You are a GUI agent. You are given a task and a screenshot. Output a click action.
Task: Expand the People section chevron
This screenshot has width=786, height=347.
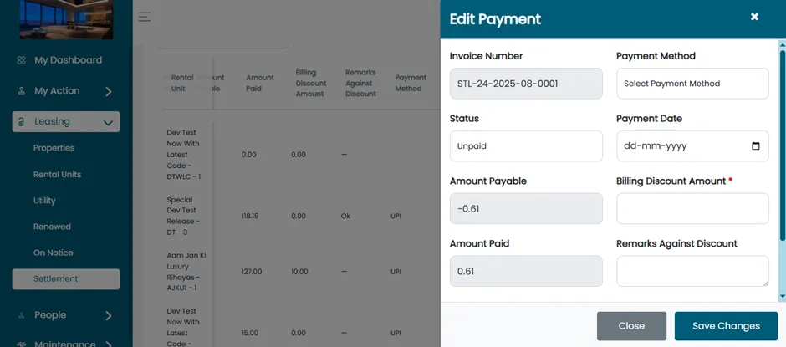click(108, 315)
